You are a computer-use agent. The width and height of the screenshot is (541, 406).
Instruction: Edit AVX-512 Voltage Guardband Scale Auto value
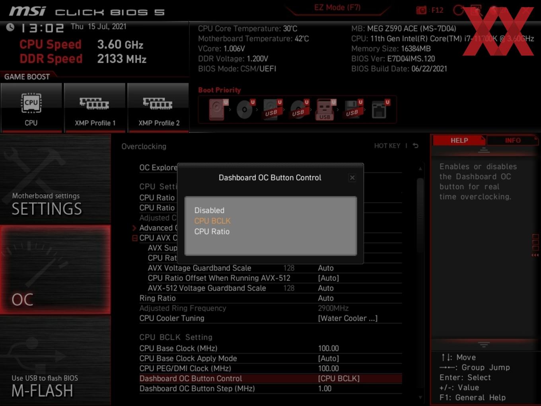326,288
